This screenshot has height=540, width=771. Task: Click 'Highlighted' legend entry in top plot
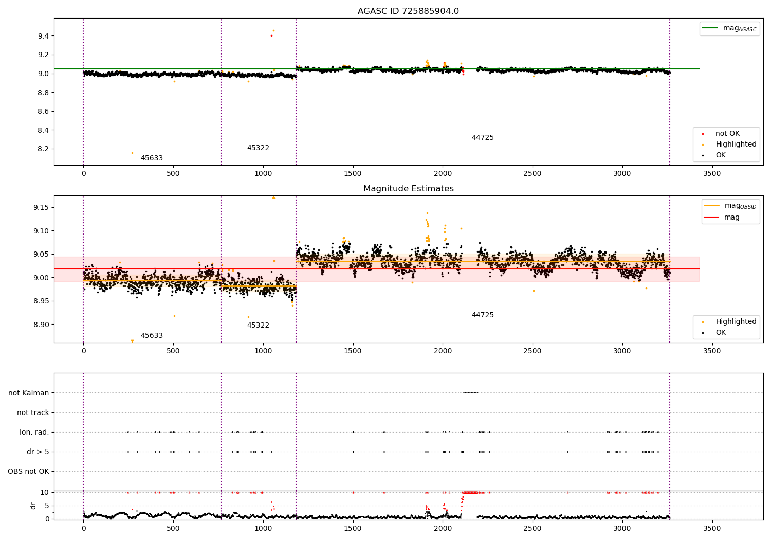[736, 144]
